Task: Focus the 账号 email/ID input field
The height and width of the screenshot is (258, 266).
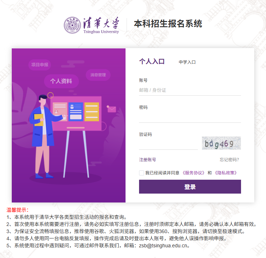Action: [190, 90]
